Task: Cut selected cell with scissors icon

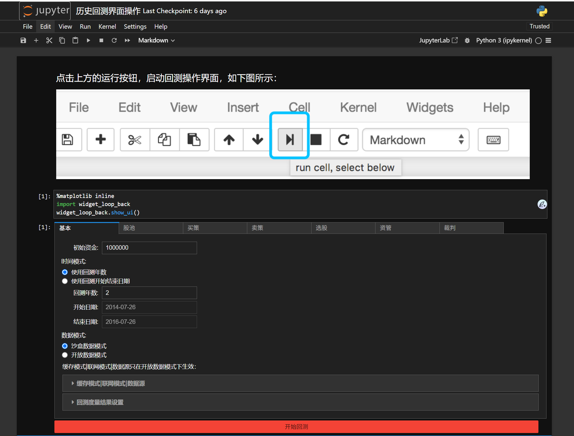Action: [x=49, y=40]
